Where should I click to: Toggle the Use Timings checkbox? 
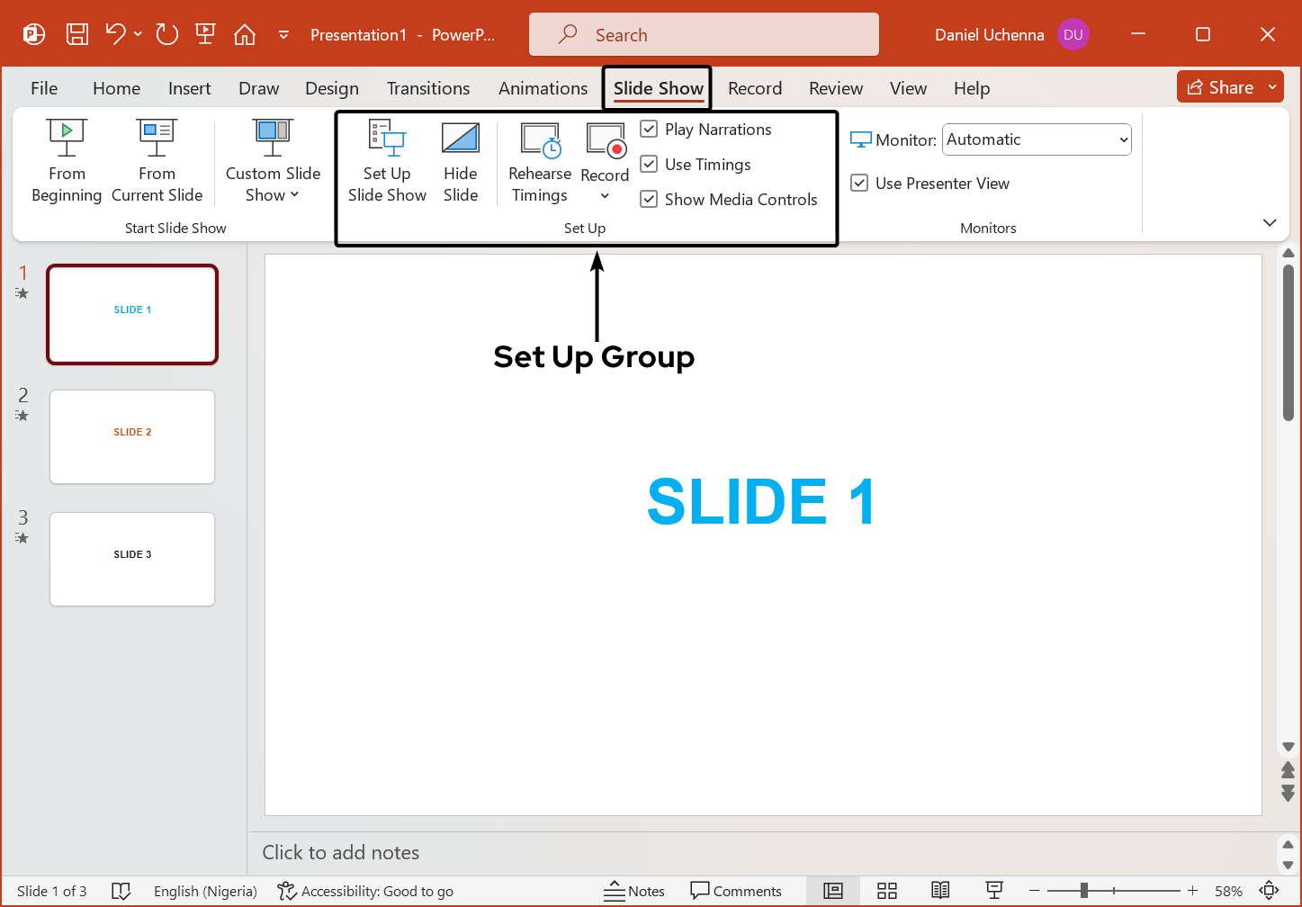[x=649, y=165]
